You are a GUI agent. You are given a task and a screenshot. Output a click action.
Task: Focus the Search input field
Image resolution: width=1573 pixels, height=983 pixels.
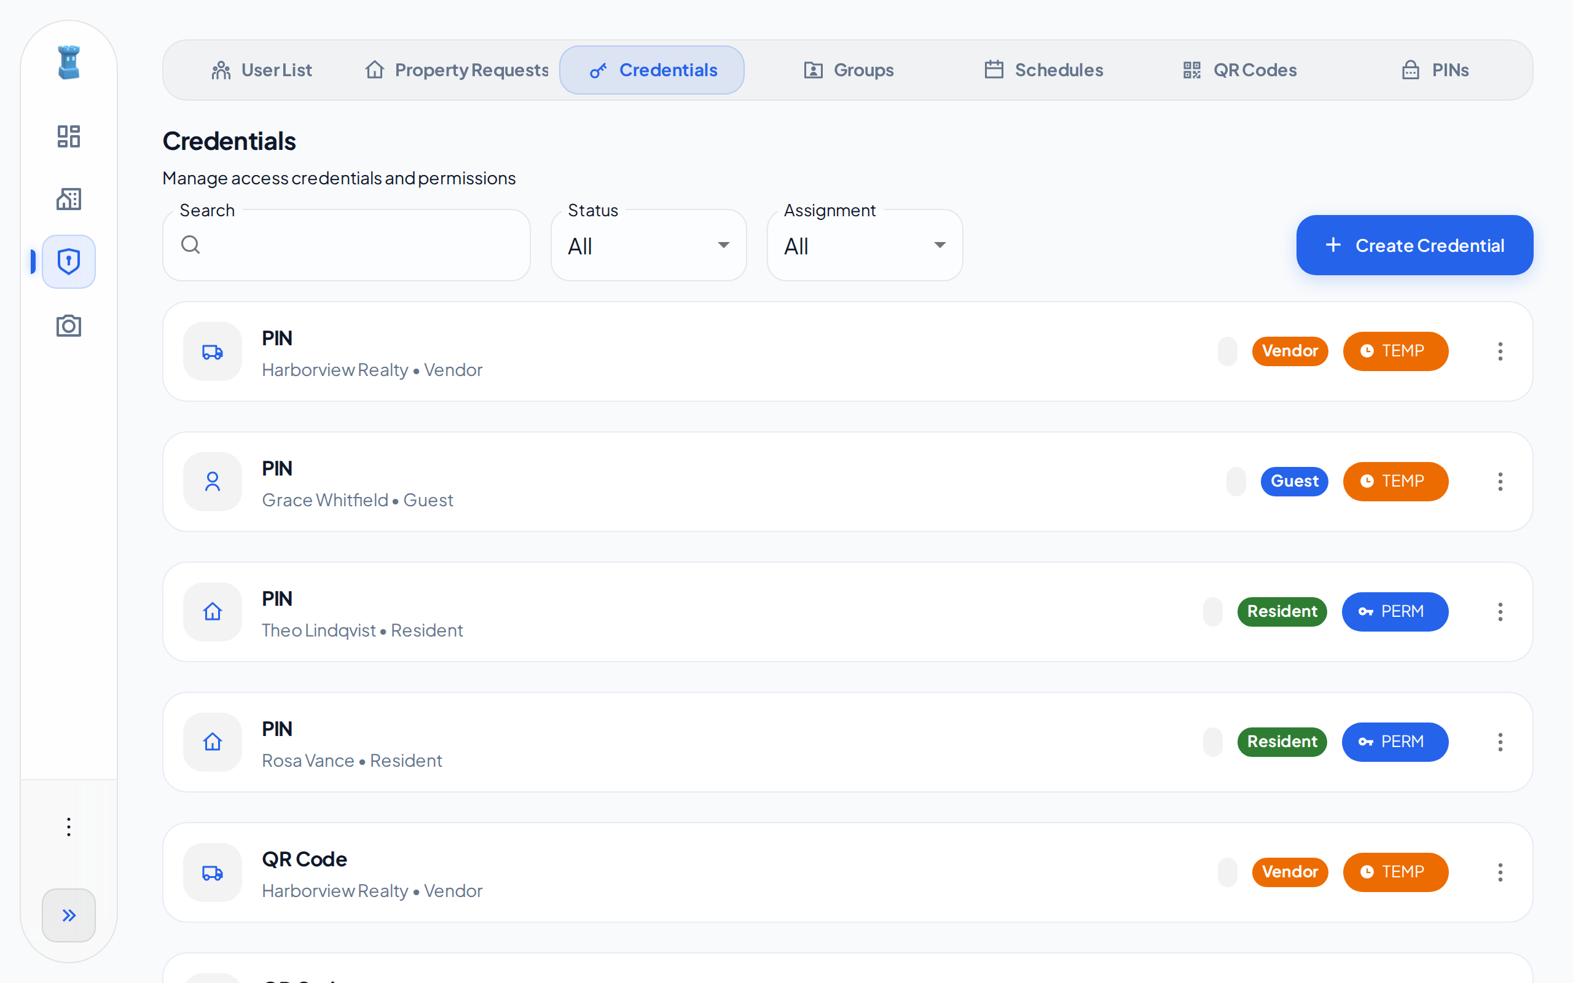(347, 245)
